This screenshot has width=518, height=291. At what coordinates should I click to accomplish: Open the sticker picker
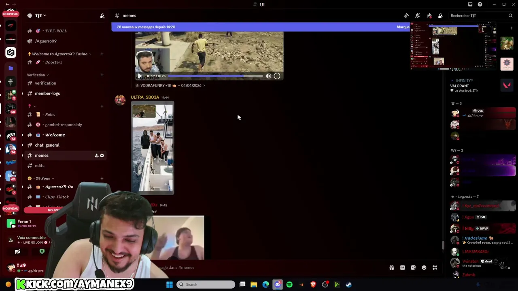click(x=413, y=268)
